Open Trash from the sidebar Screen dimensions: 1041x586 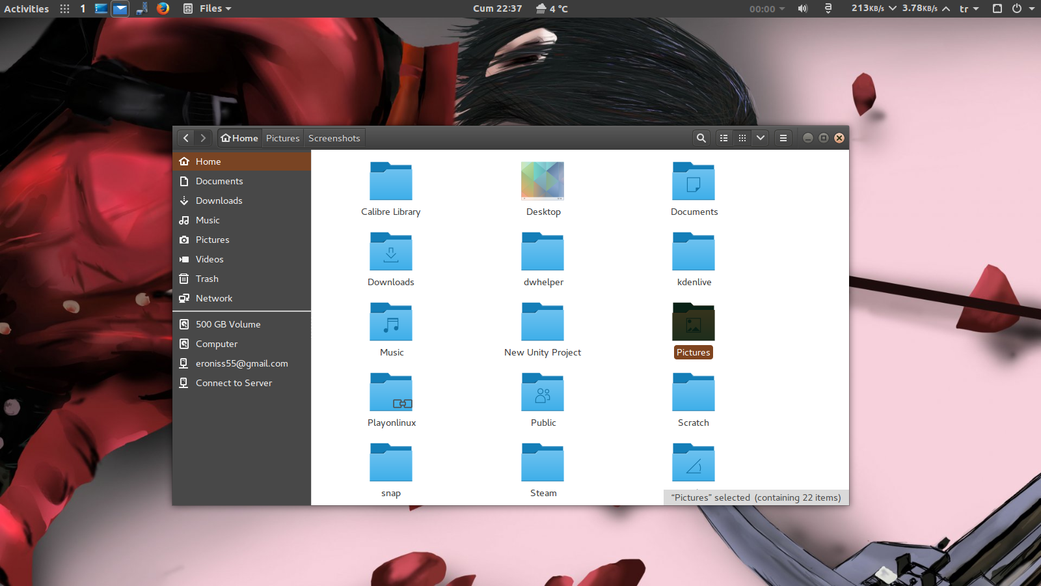click(241, 279)
